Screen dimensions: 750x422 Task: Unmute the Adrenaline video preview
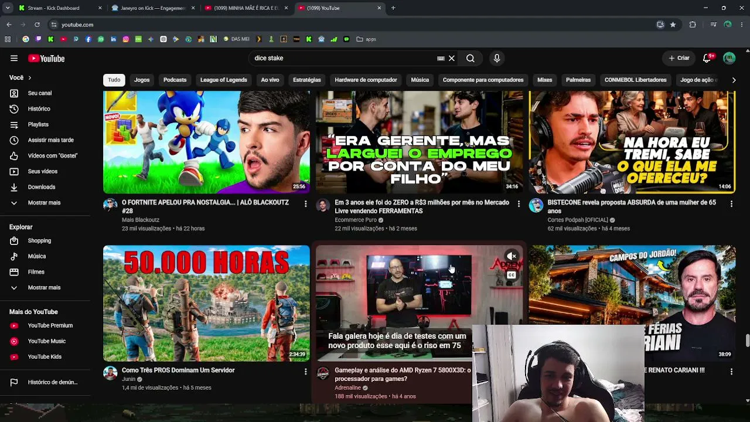click(x=512, y=256)
